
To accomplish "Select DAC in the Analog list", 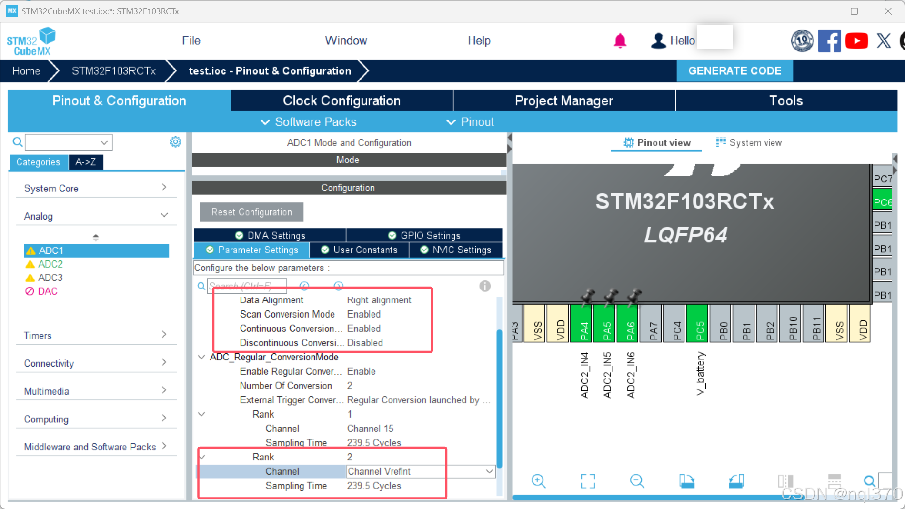I will click(48, 291).
